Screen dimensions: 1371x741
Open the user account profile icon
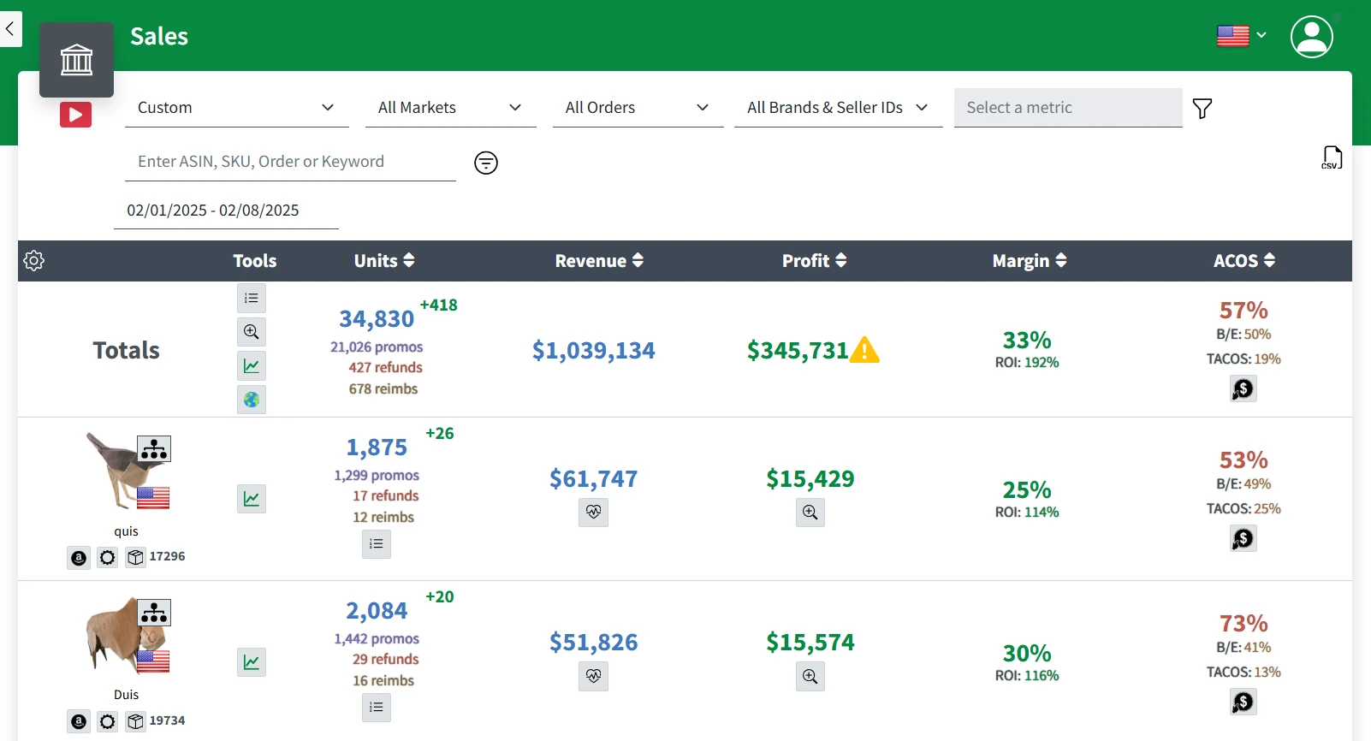(x=1312, y=37)
